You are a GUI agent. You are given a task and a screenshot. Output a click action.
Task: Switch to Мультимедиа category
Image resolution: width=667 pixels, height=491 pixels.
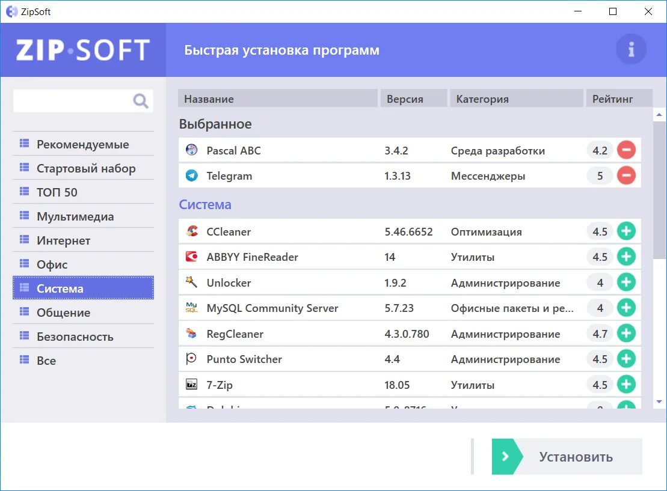83,216
